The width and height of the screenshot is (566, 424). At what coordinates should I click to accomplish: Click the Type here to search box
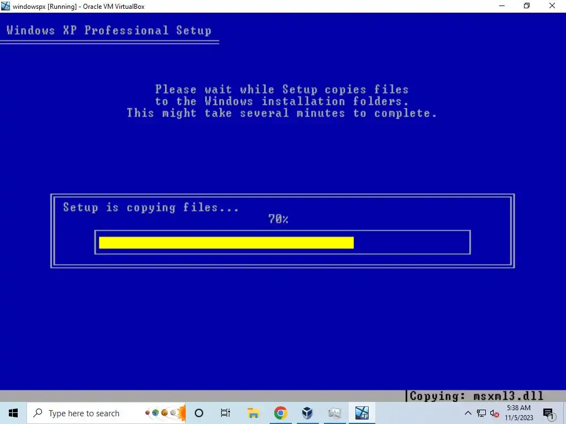click(x=106, y=413)
